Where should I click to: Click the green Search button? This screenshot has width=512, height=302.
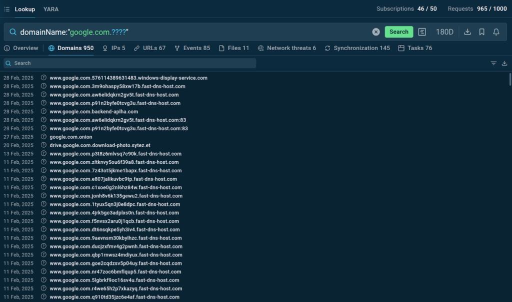tap(398, 32)
